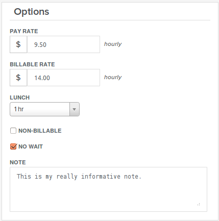Click the 'hourly' text next to Pay Rate
The height and width of the screenshot is (221, 219).
coord(113,44)
